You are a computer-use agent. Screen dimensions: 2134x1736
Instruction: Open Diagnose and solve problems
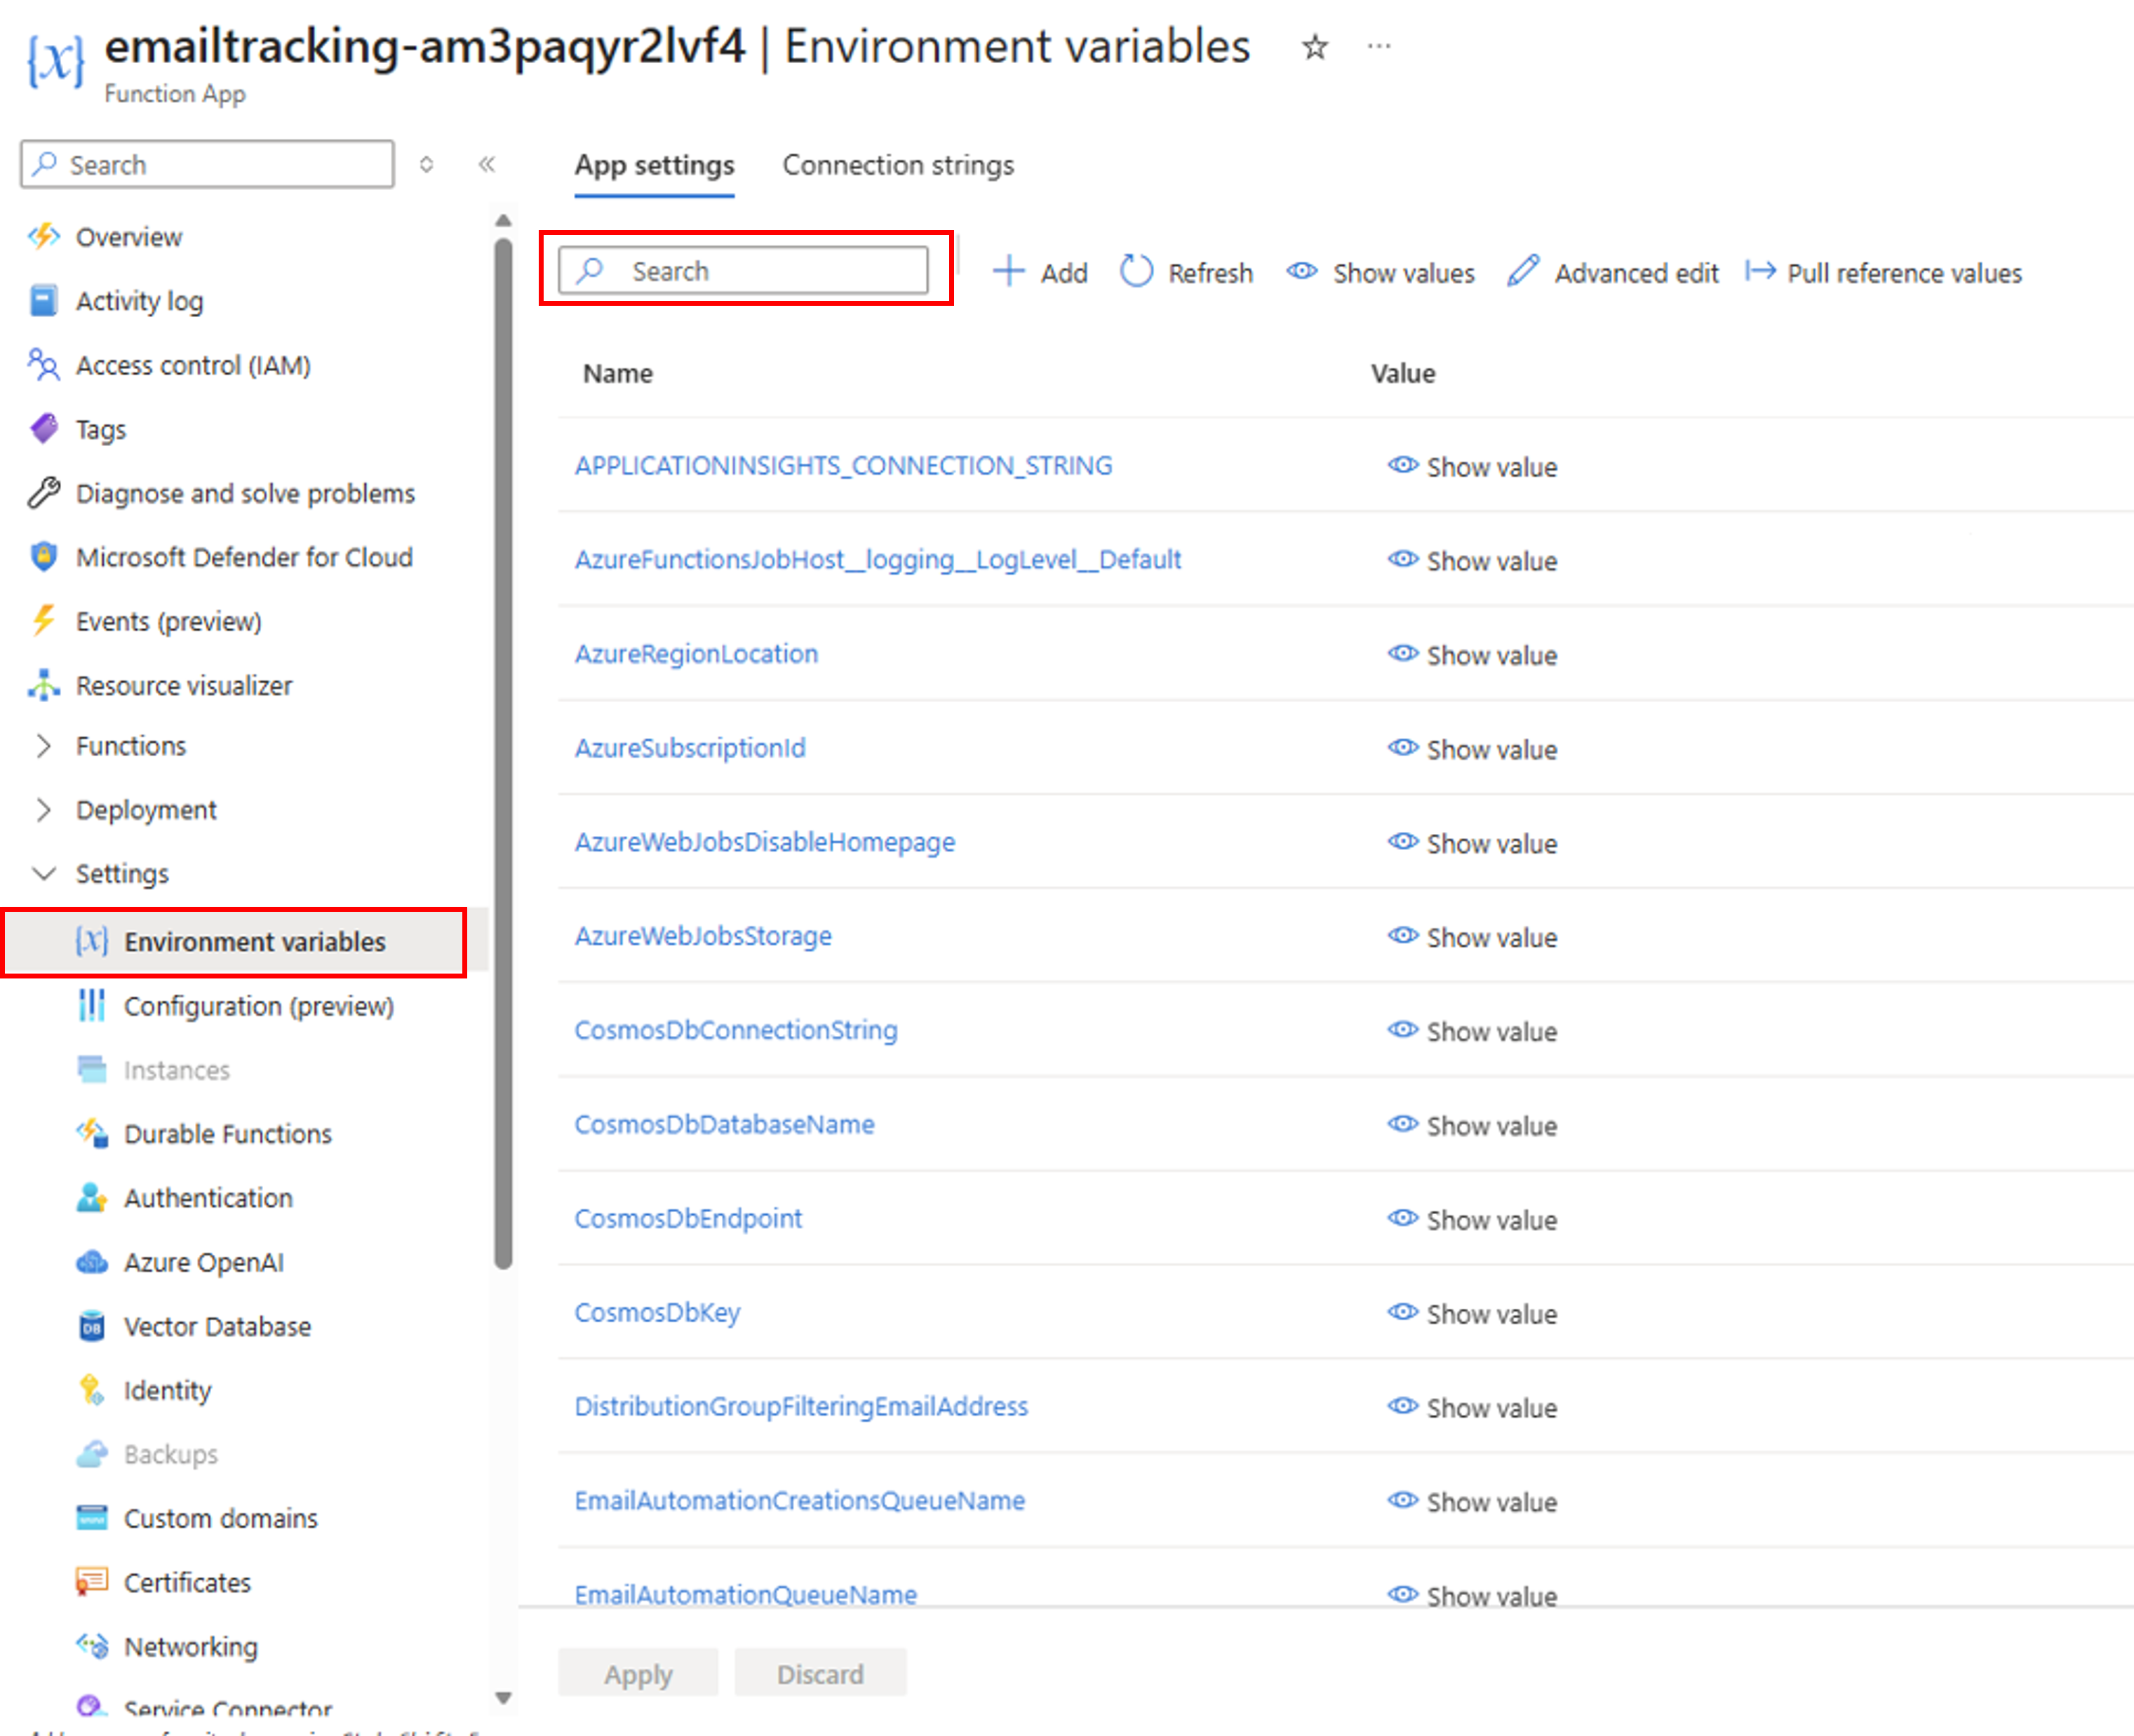pyautogui.click(x=245, y=493)
